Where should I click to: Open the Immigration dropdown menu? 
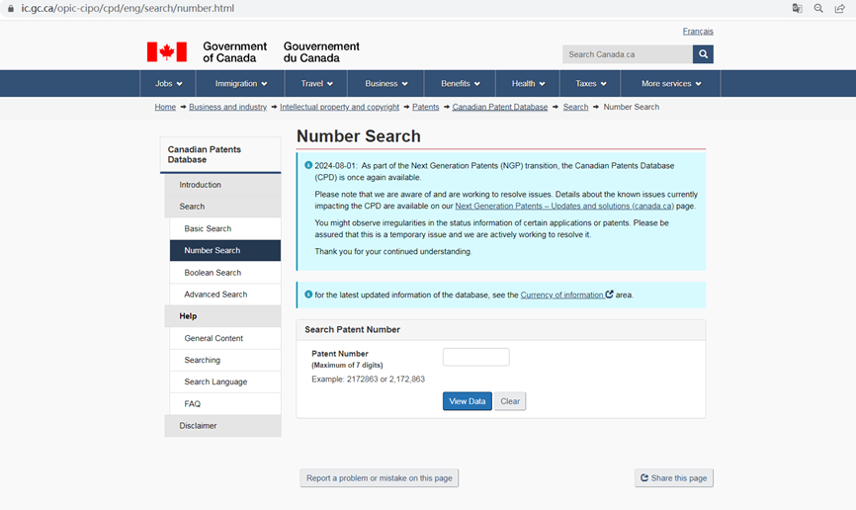click(x=241, y=84)
